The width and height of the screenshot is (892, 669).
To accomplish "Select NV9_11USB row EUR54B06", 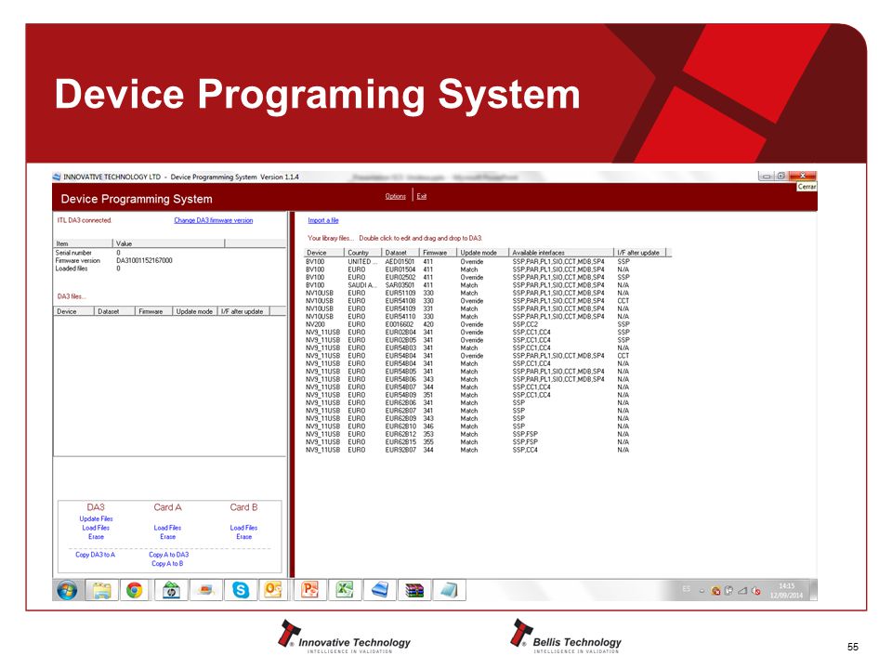I will (488, 379).
